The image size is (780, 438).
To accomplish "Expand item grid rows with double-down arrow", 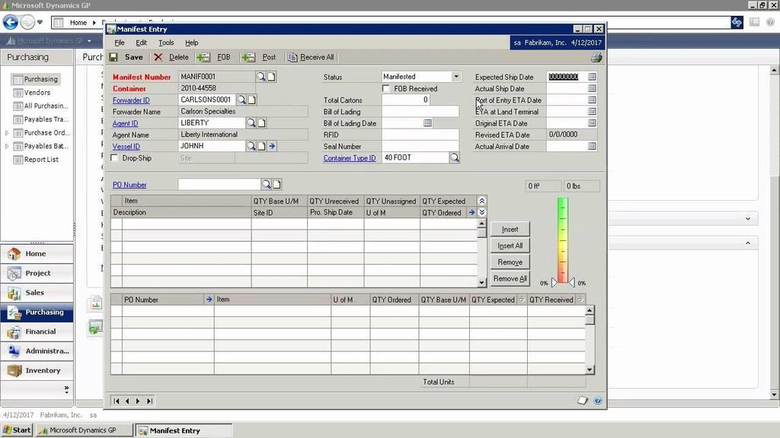I will click(x=481, y=212).
